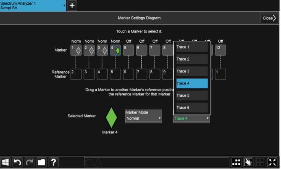
Task: Click the redo arrow icon
Action: pyautogui.click(x=29, y=162)
